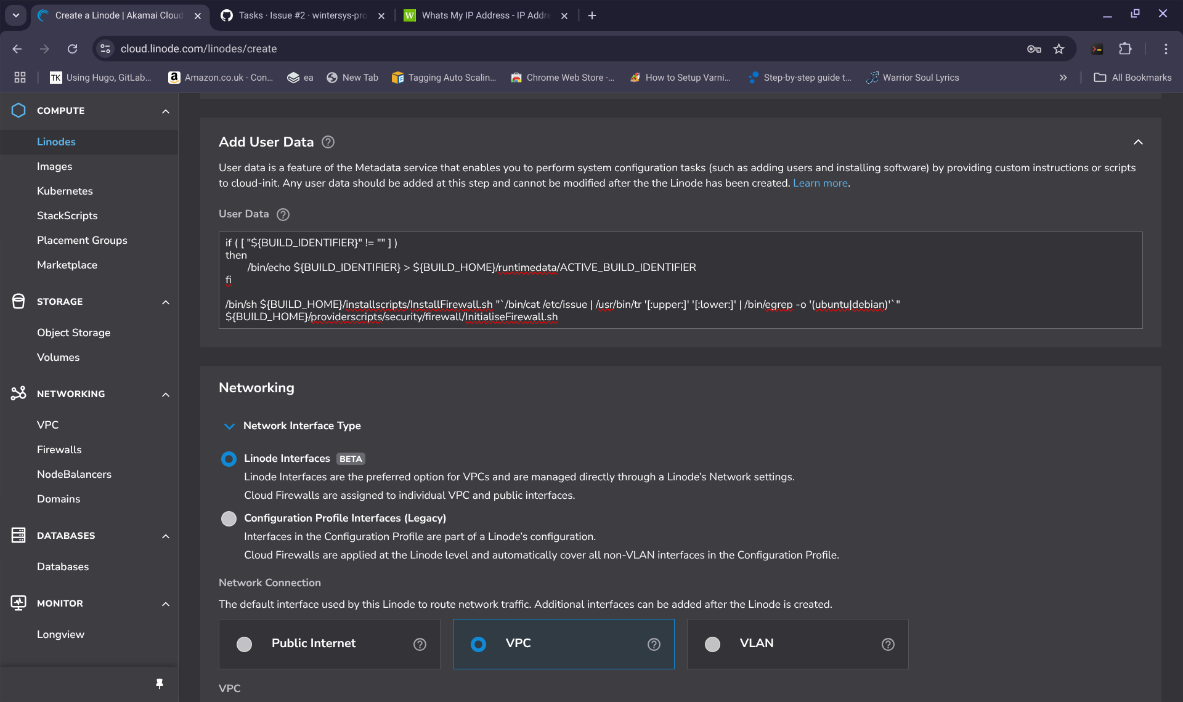Open the Chrome extensions puzzle icon
The image size is (1183, 702).
1125,49
